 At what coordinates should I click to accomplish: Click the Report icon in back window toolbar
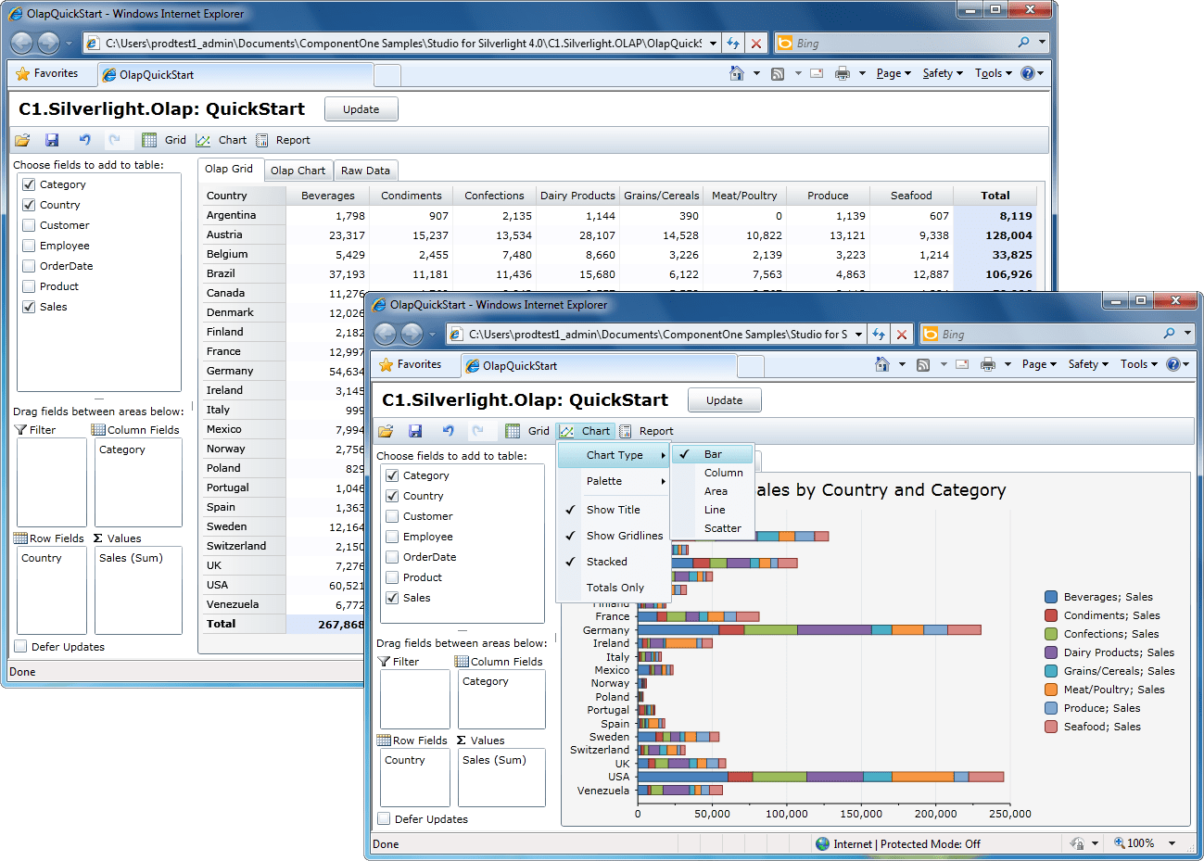pos(262,140)
